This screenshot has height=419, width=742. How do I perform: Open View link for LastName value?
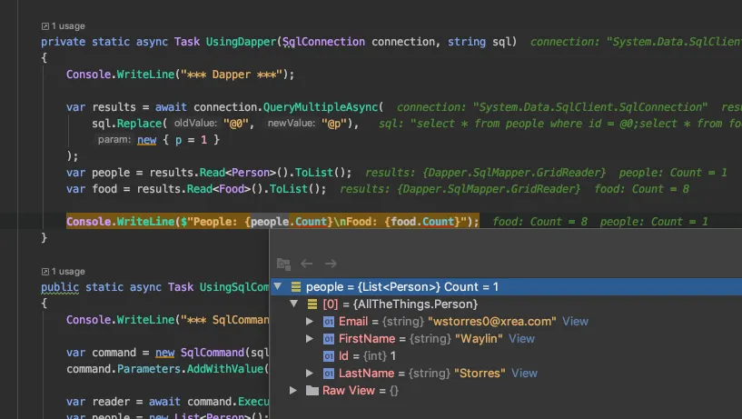(x=524, y=373)
